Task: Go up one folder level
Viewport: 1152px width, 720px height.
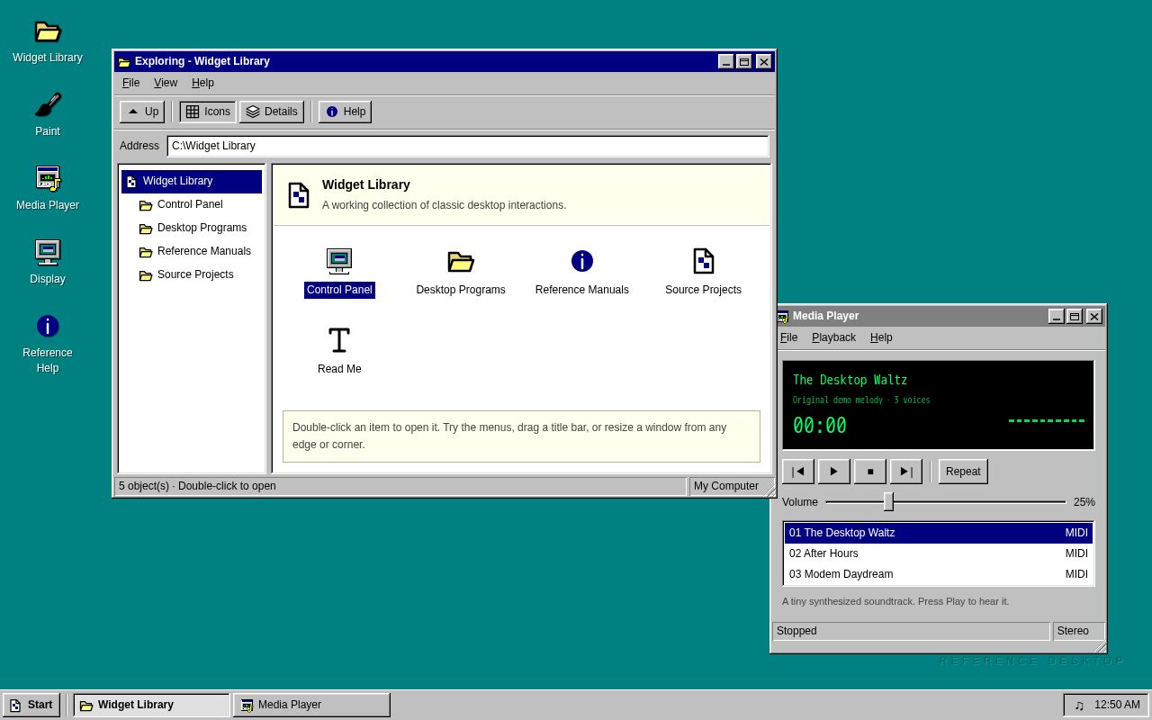Action: coord(142,112)
